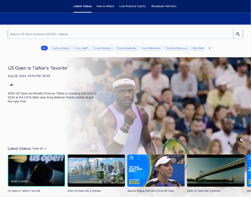Image resolution: width=251 pixels, height=197 pixels.
Task: Filter videos by Aryna Sabalenka
Action: [x=126, y=48]
